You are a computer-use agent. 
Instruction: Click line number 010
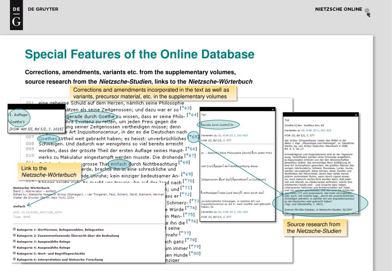point(30,156)
